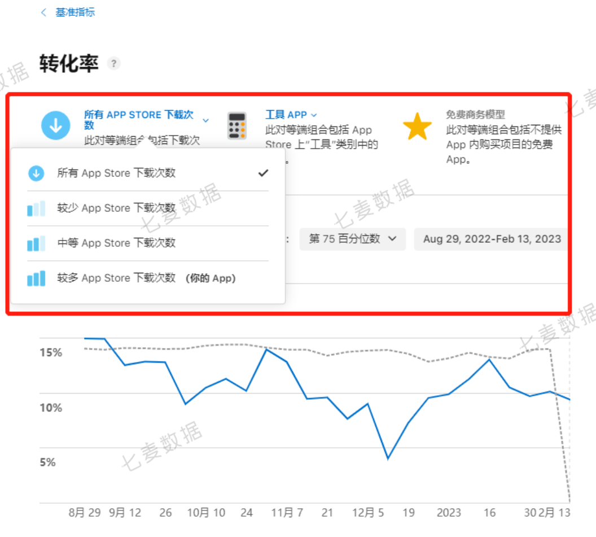The height and width of the screenshot is (537, 596).
Task: Select 较少 App Store 下载次数 option
Action: point(148,208)
